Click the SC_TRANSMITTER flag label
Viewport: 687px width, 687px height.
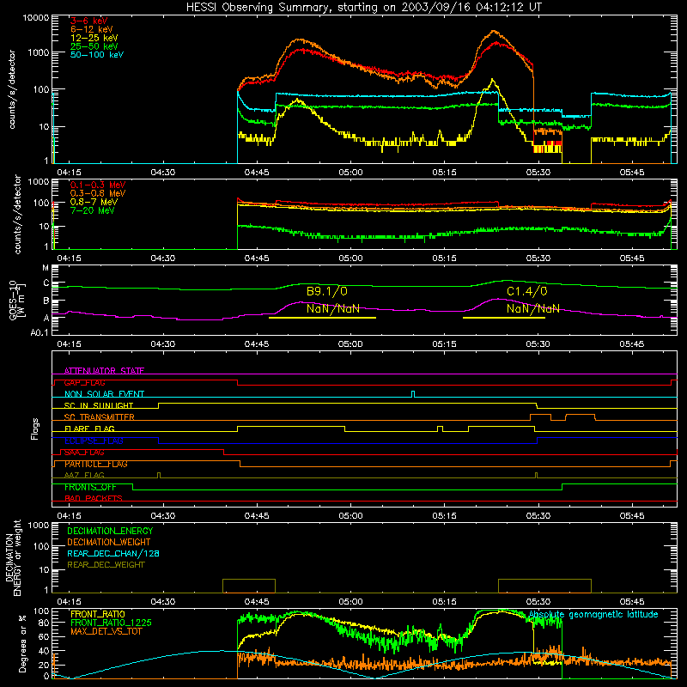click(99, 417)
